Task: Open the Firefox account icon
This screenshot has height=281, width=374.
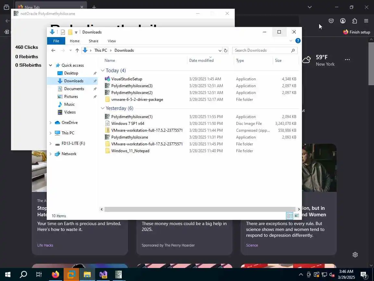Action: tap(343, 21)
